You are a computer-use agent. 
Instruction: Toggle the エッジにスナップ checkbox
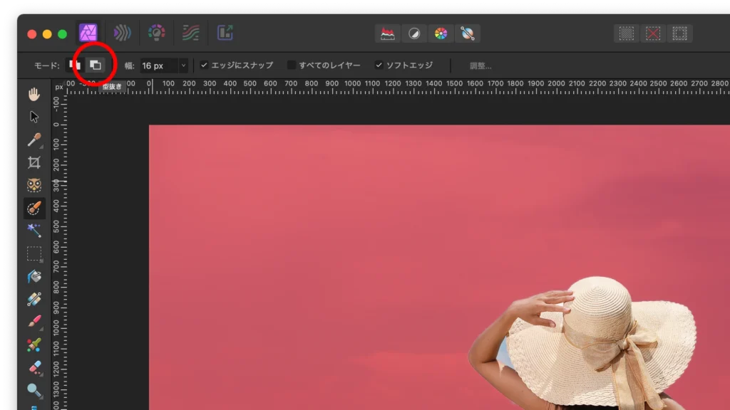pos(205,65)
